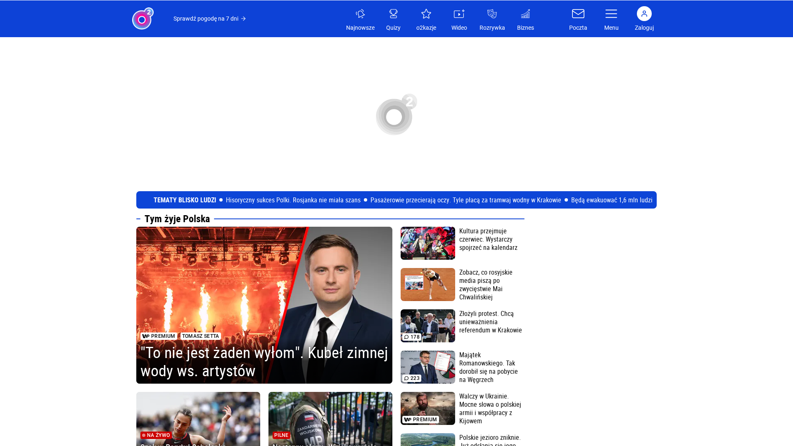Click the Quizy menu label

[x=393, y=28]
